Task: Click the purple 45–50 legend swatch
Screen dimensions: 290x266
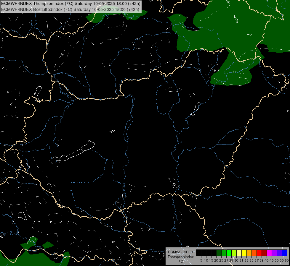Action: [274, 253]
